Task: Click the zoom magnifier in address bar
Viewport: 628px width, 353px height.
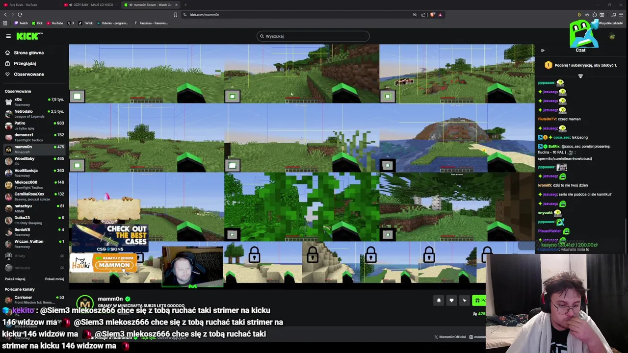Action: pyautogui.click(x=415, y=15)
